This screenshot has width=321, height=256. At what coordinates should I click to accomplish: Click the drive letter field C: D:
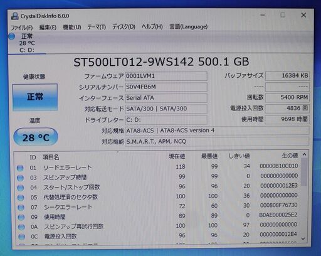click(x=166, y=120)
